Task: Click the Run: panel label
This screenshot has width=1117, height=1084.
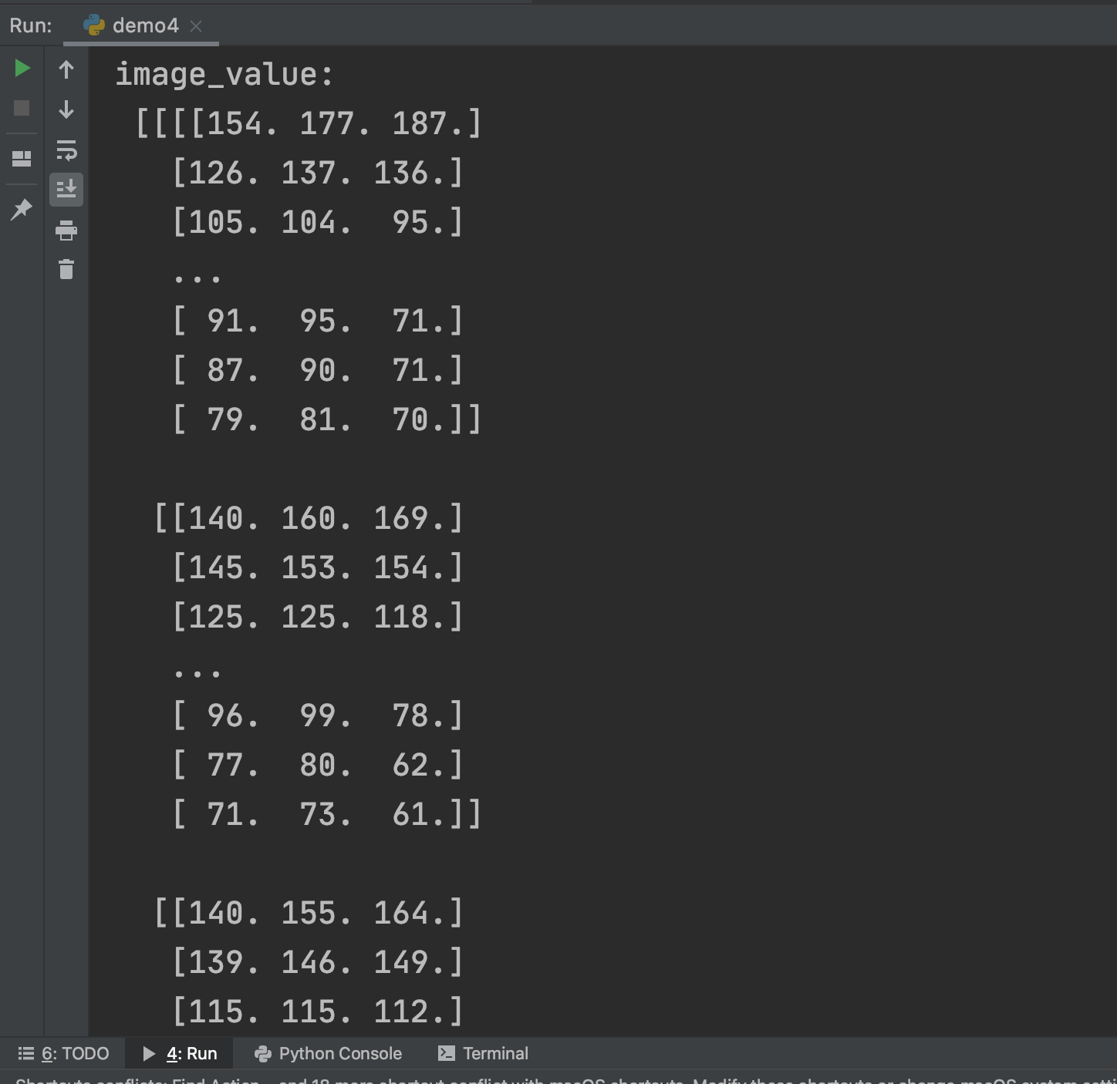Action: click(x=31, y=25)
